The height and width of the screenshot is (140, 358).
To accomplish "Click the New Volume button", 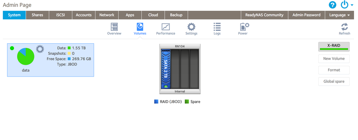I will click(x=334, y=59).
